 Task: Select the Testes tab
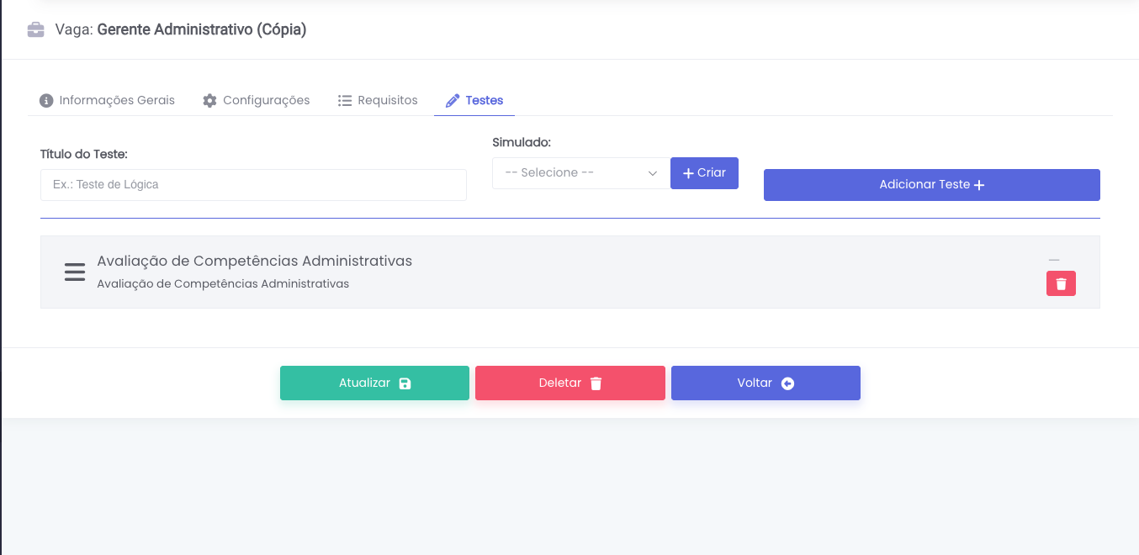(x=474, y=100)
